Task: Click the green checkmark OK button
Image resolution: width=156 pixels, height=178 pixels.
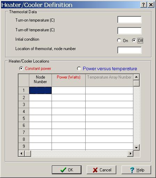Action: pos(67,170)
